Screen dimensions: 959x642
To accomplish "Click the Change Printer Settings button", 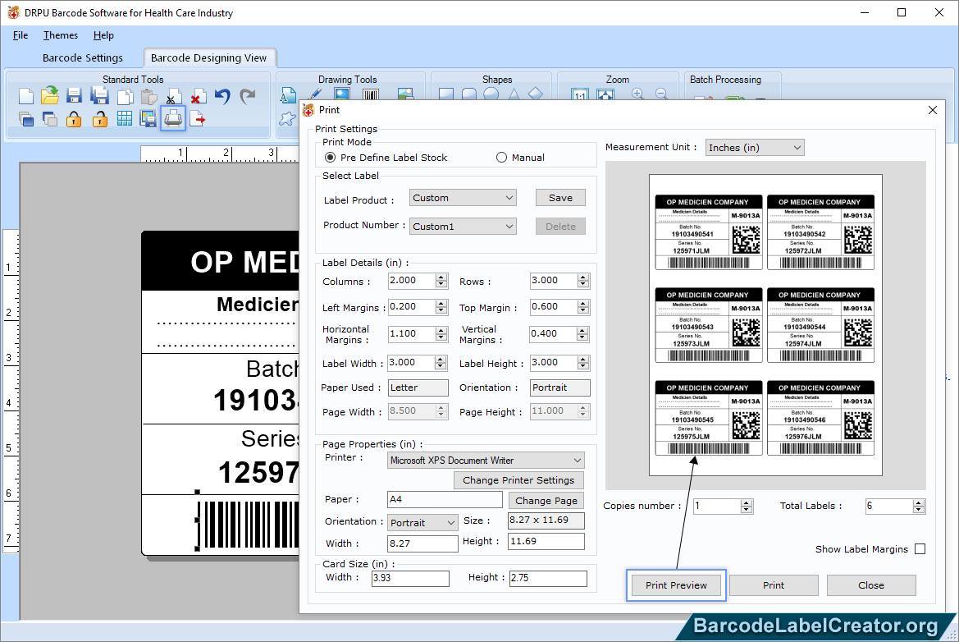I will pyautogui.click(x=518, y=479).
